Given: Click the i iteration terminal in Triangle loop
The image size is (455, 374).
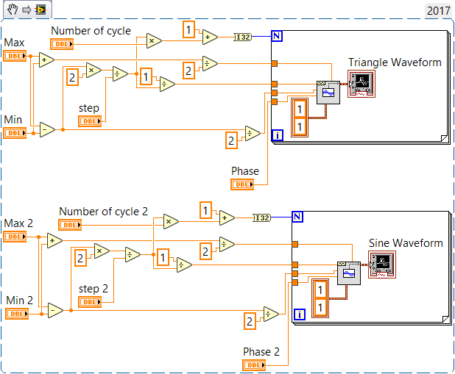Looking at the screenshot, I should (278, 135).
